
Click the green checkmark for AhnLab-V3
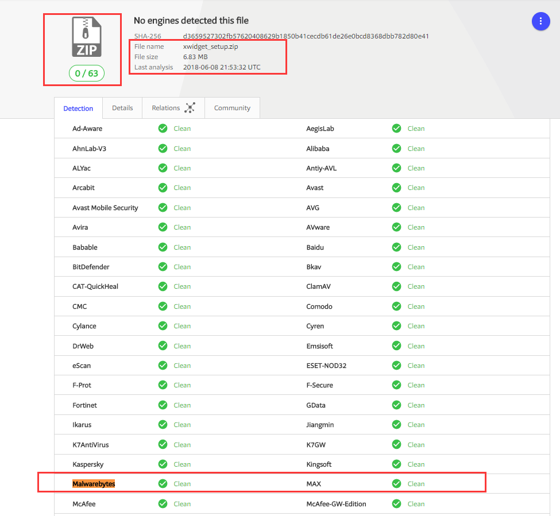[163, 149]
